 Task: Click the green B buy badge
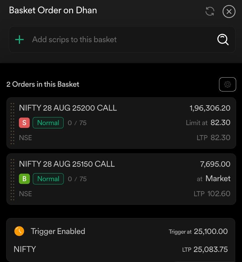click(24, 179)
